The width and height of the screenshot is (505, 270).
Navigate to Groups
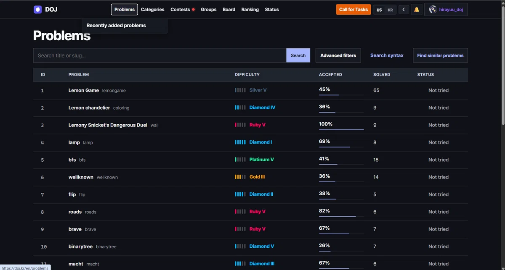209,9
